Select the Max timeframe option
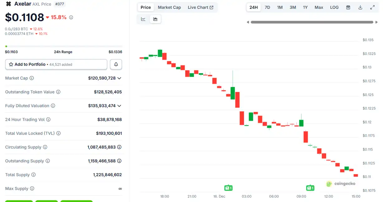The height and width of the screenshot is (202, 383). click(x=318, y=7)
